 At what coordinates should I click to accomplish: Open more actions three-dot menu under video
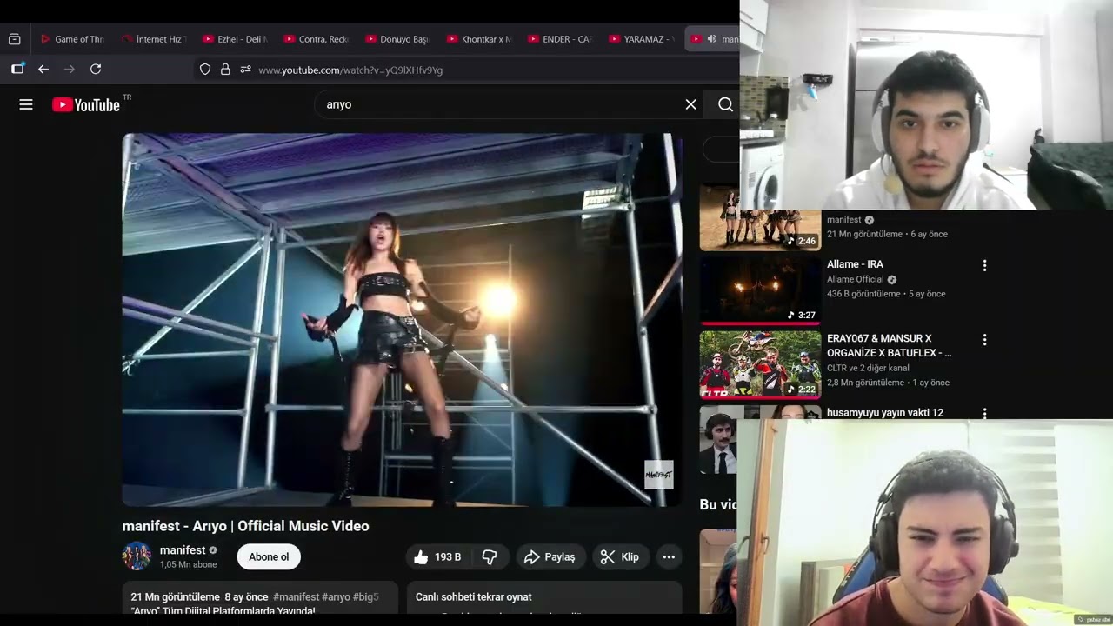pos(669,557)
